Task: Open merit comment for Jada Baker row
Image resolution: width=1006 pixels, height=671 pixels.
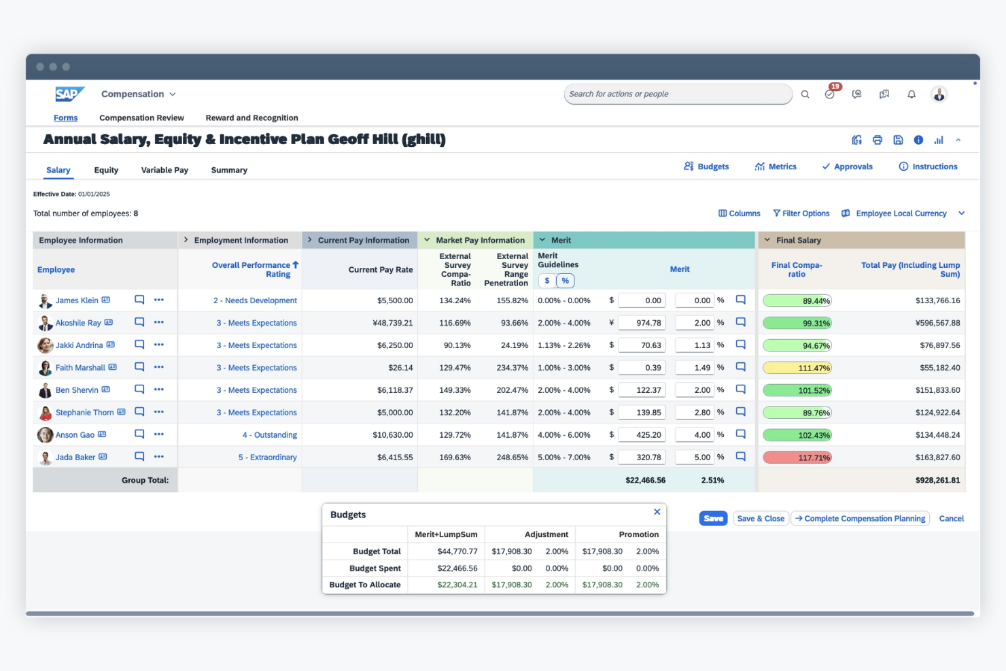Action: tap(741, 457)
